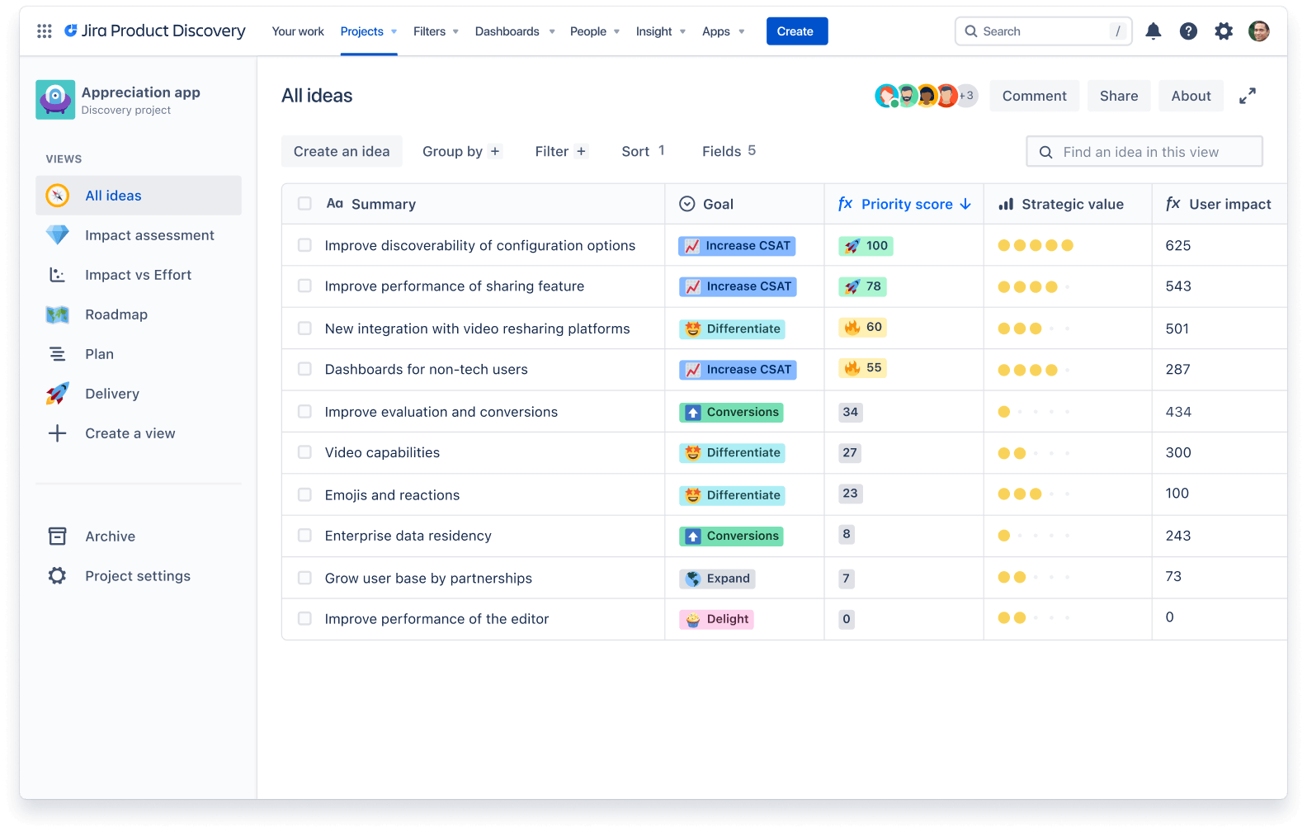The height and width of the screenshot is (832, 1307).
Task: Open the app switcher grid icon
Action: (45, 31)
